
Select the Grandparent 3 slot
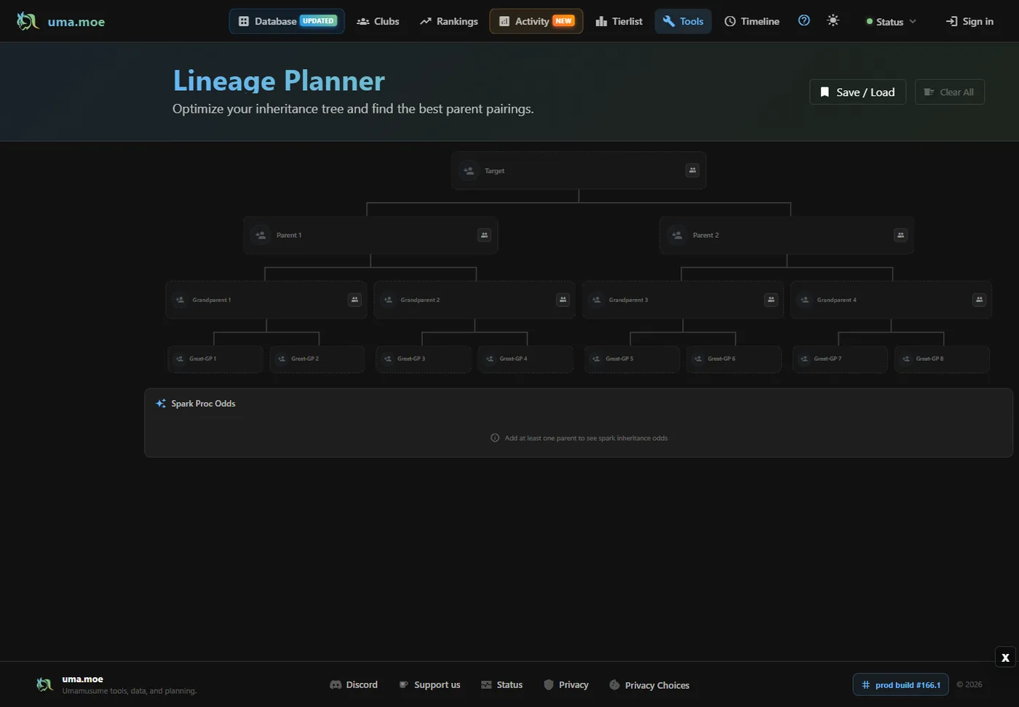coord(683,300)
